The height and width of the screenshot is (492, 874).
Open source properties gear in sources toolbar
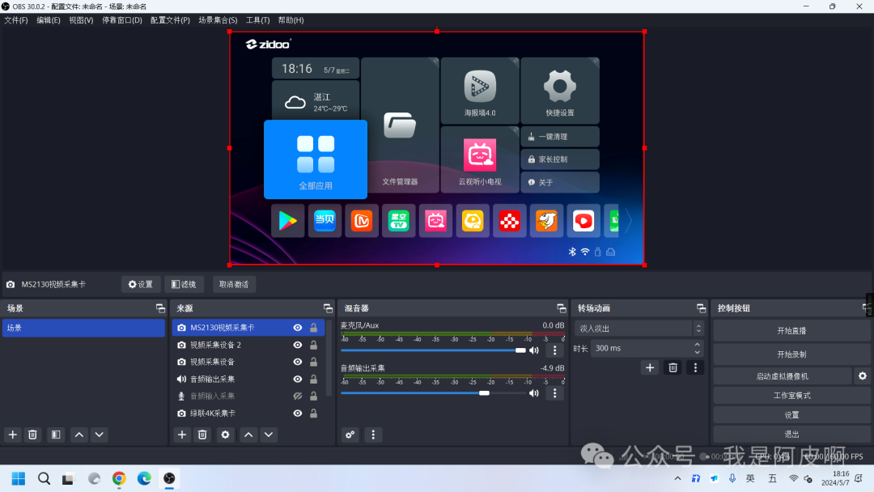pyautogui.click(x=225, y=435)
